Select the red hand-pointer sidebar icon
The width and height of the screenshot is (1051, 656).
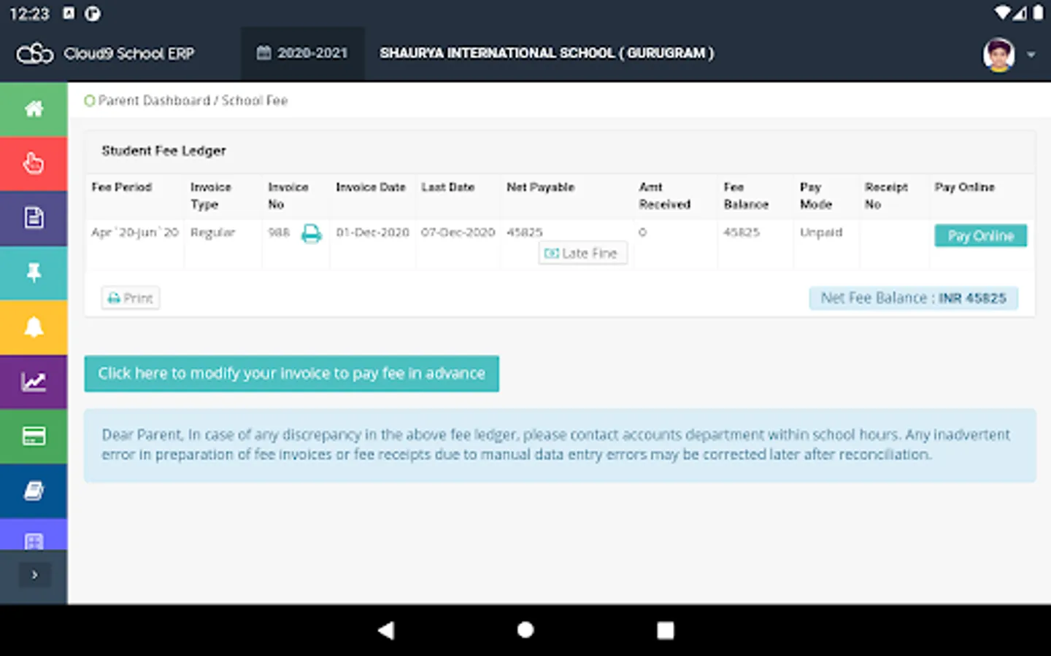(x=34, y=164)
